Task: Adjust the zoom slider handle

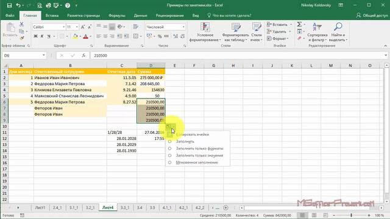Action: (x=351, y=215)
